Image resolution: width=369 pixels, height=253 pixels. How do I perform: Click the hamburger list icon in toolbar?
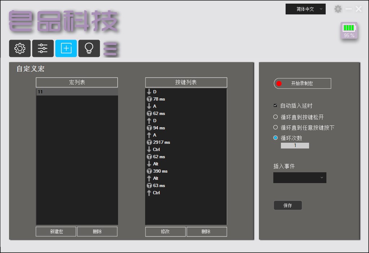pos(110,48)
